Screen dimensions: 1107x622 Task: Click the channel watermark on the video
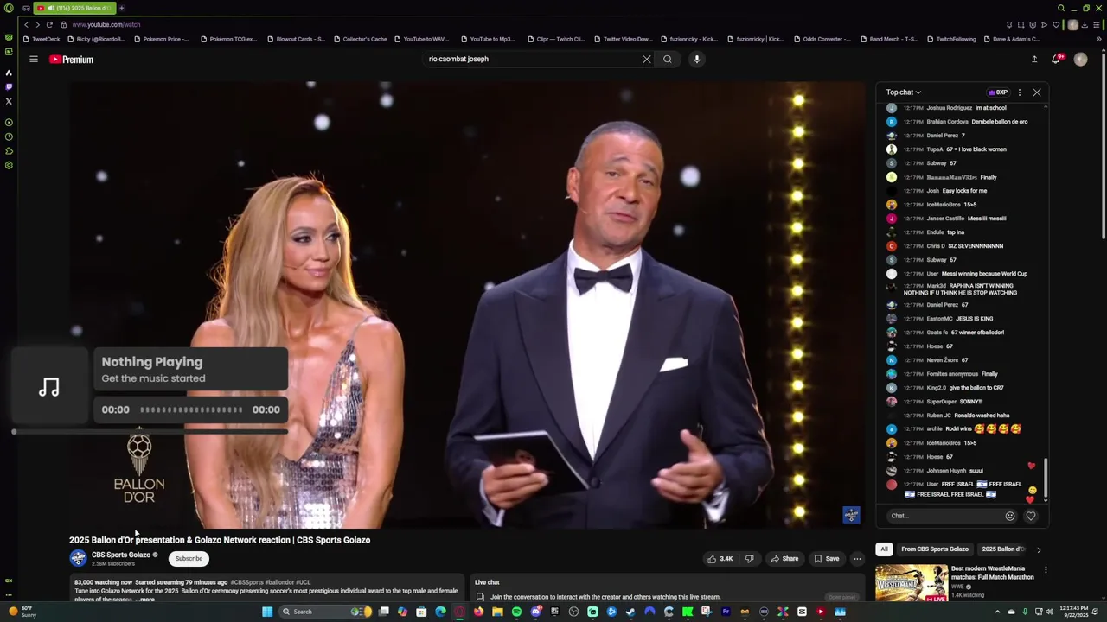click(x=851, y=515)
